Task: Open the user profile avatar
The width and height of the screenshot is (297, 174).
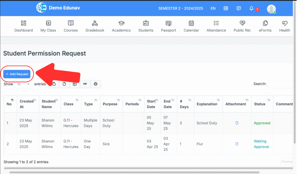Action: click(271, 9)
